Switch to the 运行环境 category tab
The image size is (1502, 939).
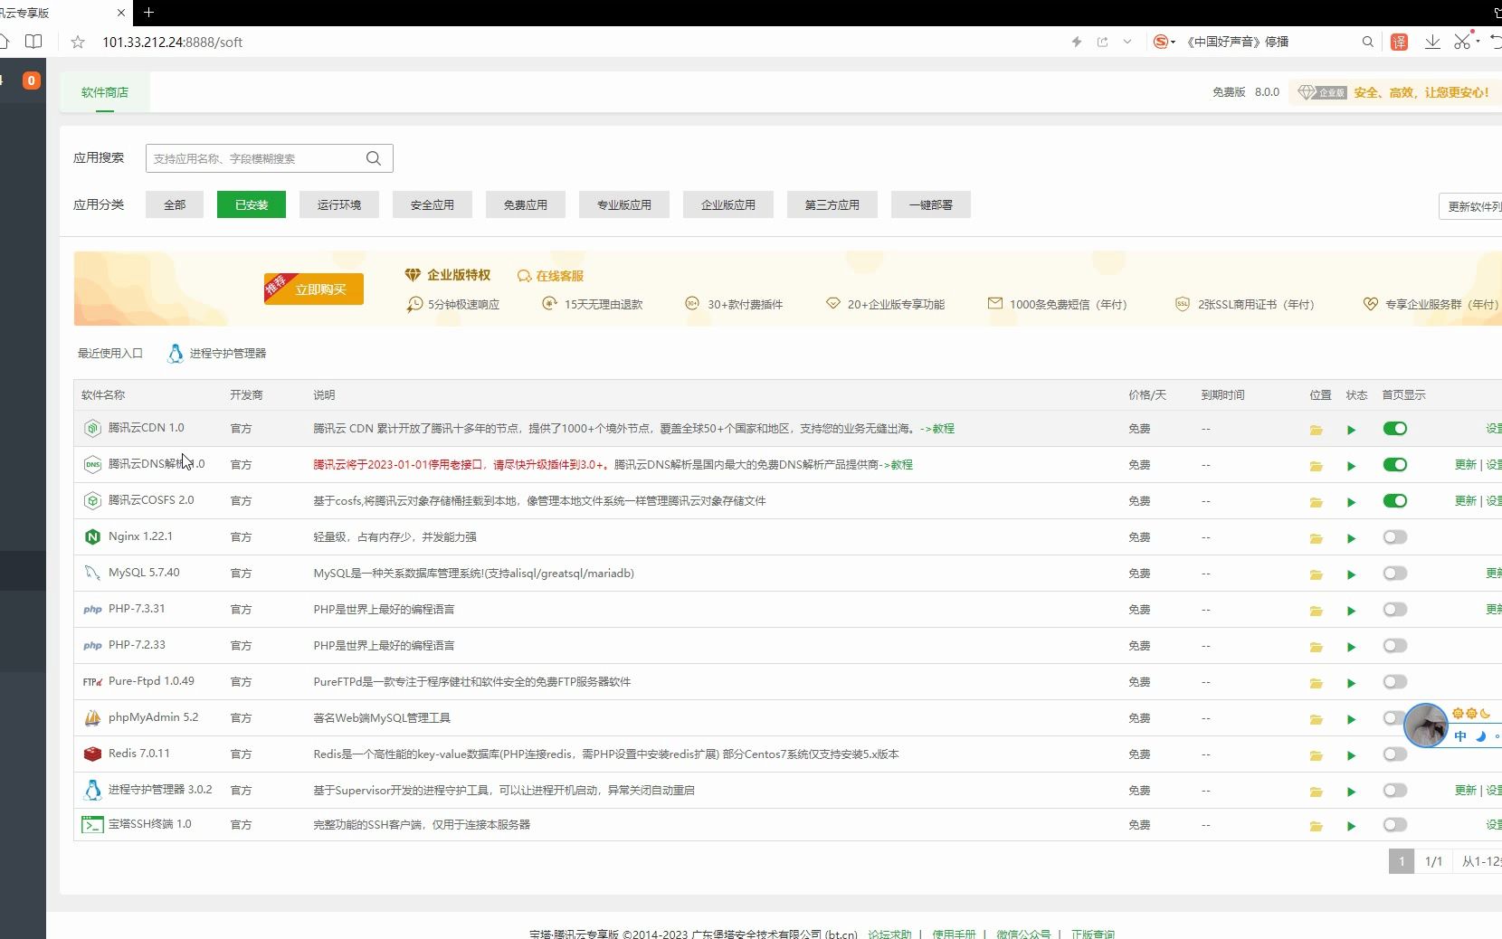(x=338, y=204)
